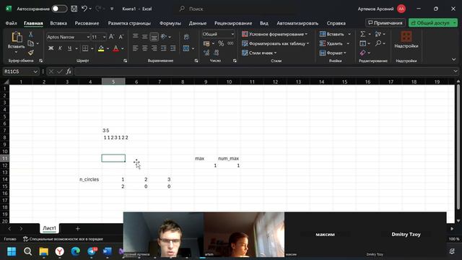Viewport: 462px width, 260px height.
Task: Apply thousands separator 000 format
Action: pos(230,43)
